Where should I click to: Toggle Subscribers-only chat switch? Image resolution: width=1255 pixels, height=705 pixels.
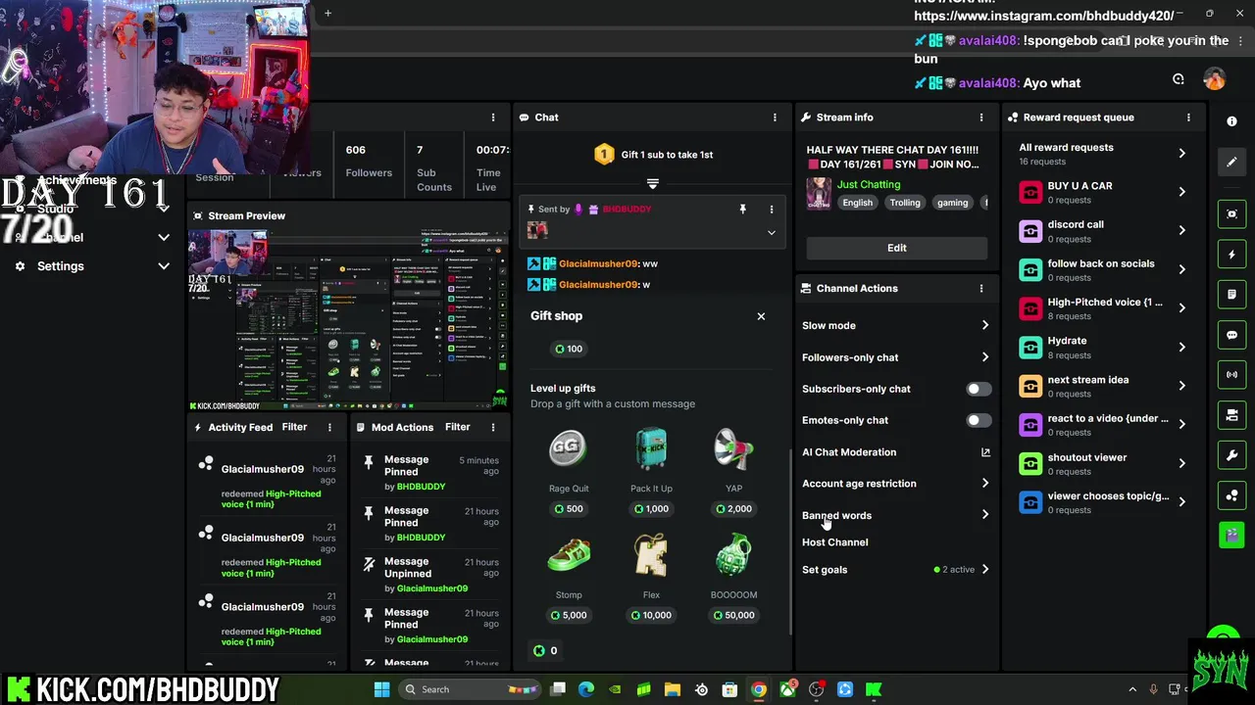pos(978,389)
